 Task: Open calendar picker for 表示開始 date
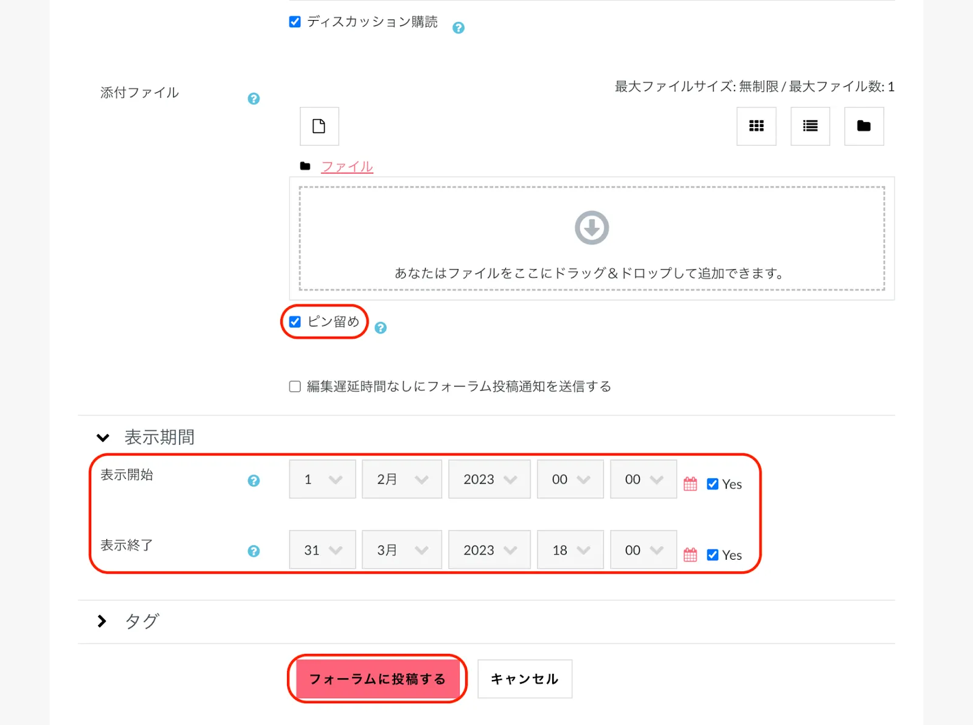pos(690,484)
